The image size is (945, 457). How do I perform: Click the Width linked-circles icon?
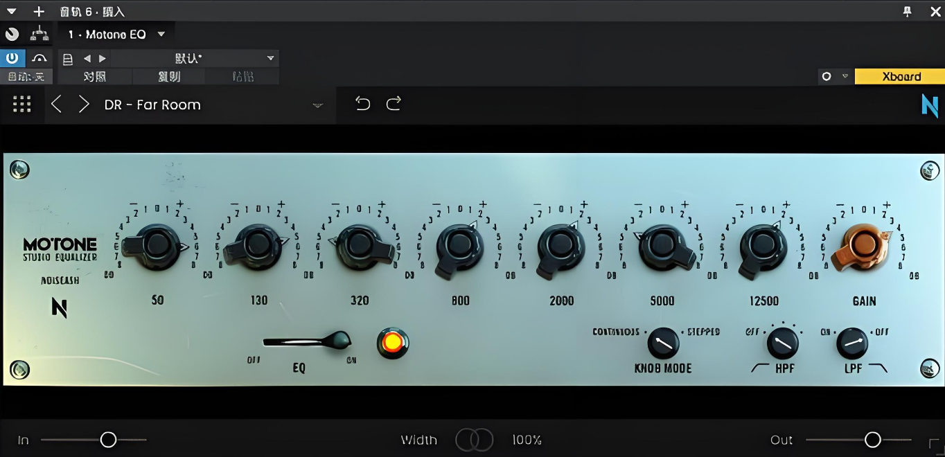[475, 440]
